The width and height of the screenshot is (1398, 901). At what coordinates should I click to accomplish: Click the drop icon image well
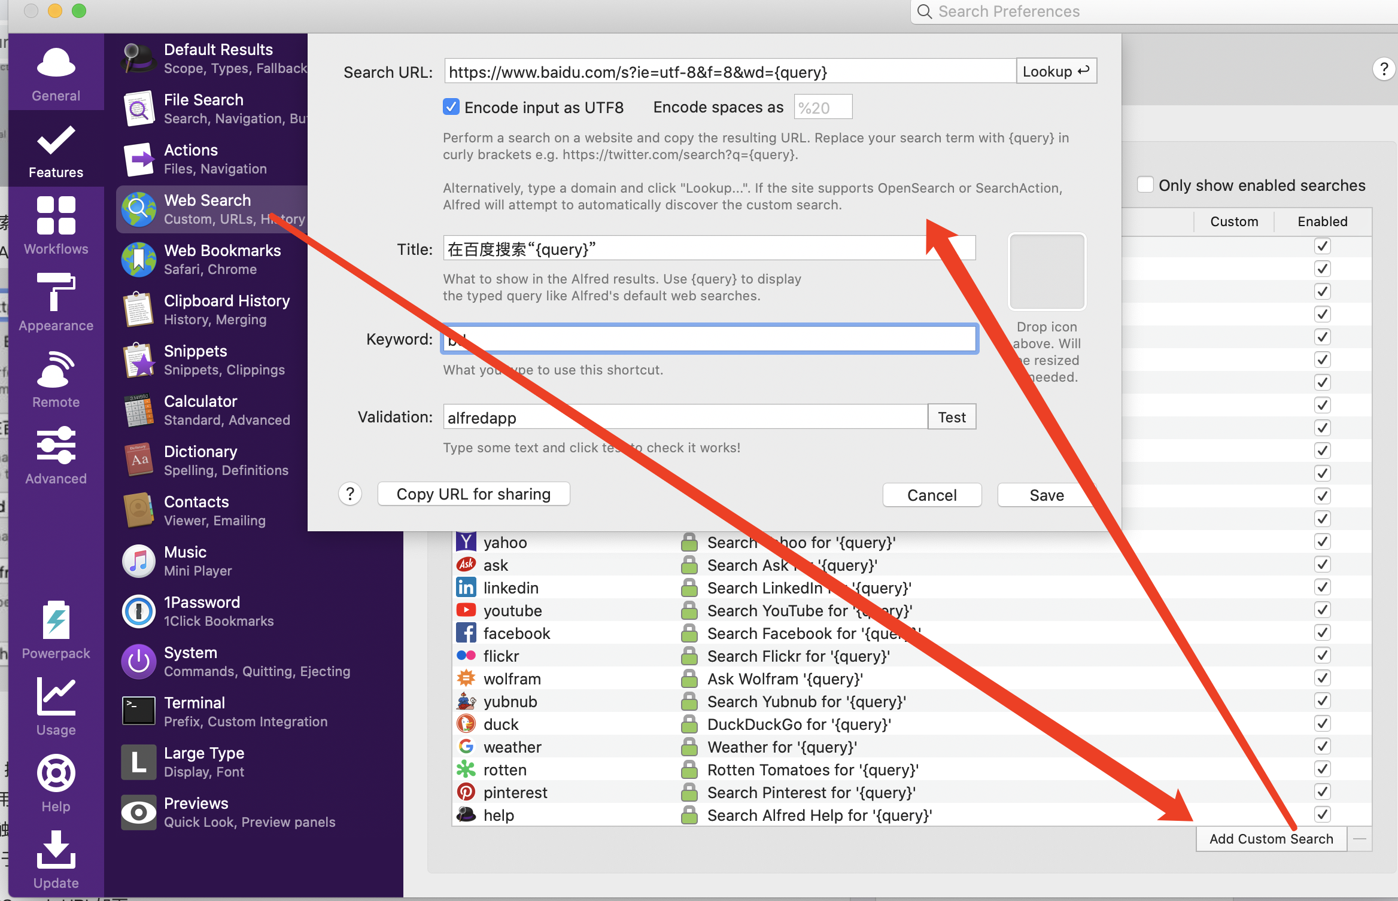[1047, 272]
